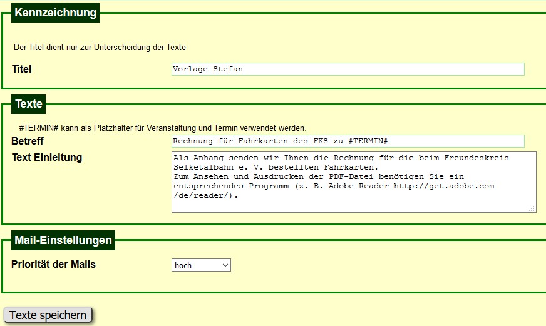Open the Priorität der Mails dropdown
Viewport: 546px width, 326px height.
click(x=201, y=265)
